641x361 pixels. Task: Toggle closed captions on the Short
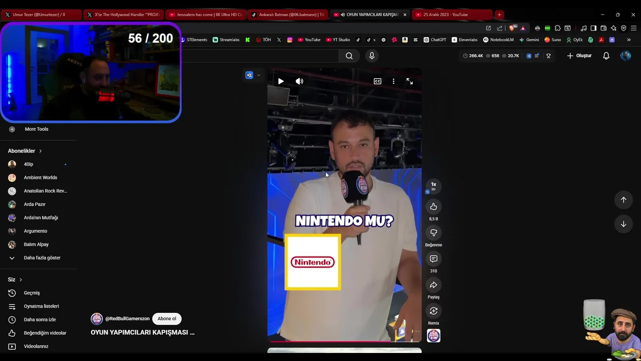(378, 81)
